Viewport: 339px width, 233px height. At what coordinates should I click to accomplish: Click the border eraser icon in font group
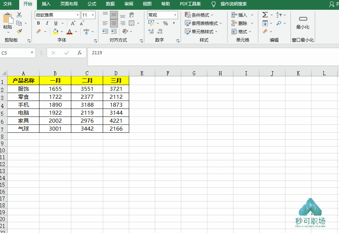coord(38,31)
